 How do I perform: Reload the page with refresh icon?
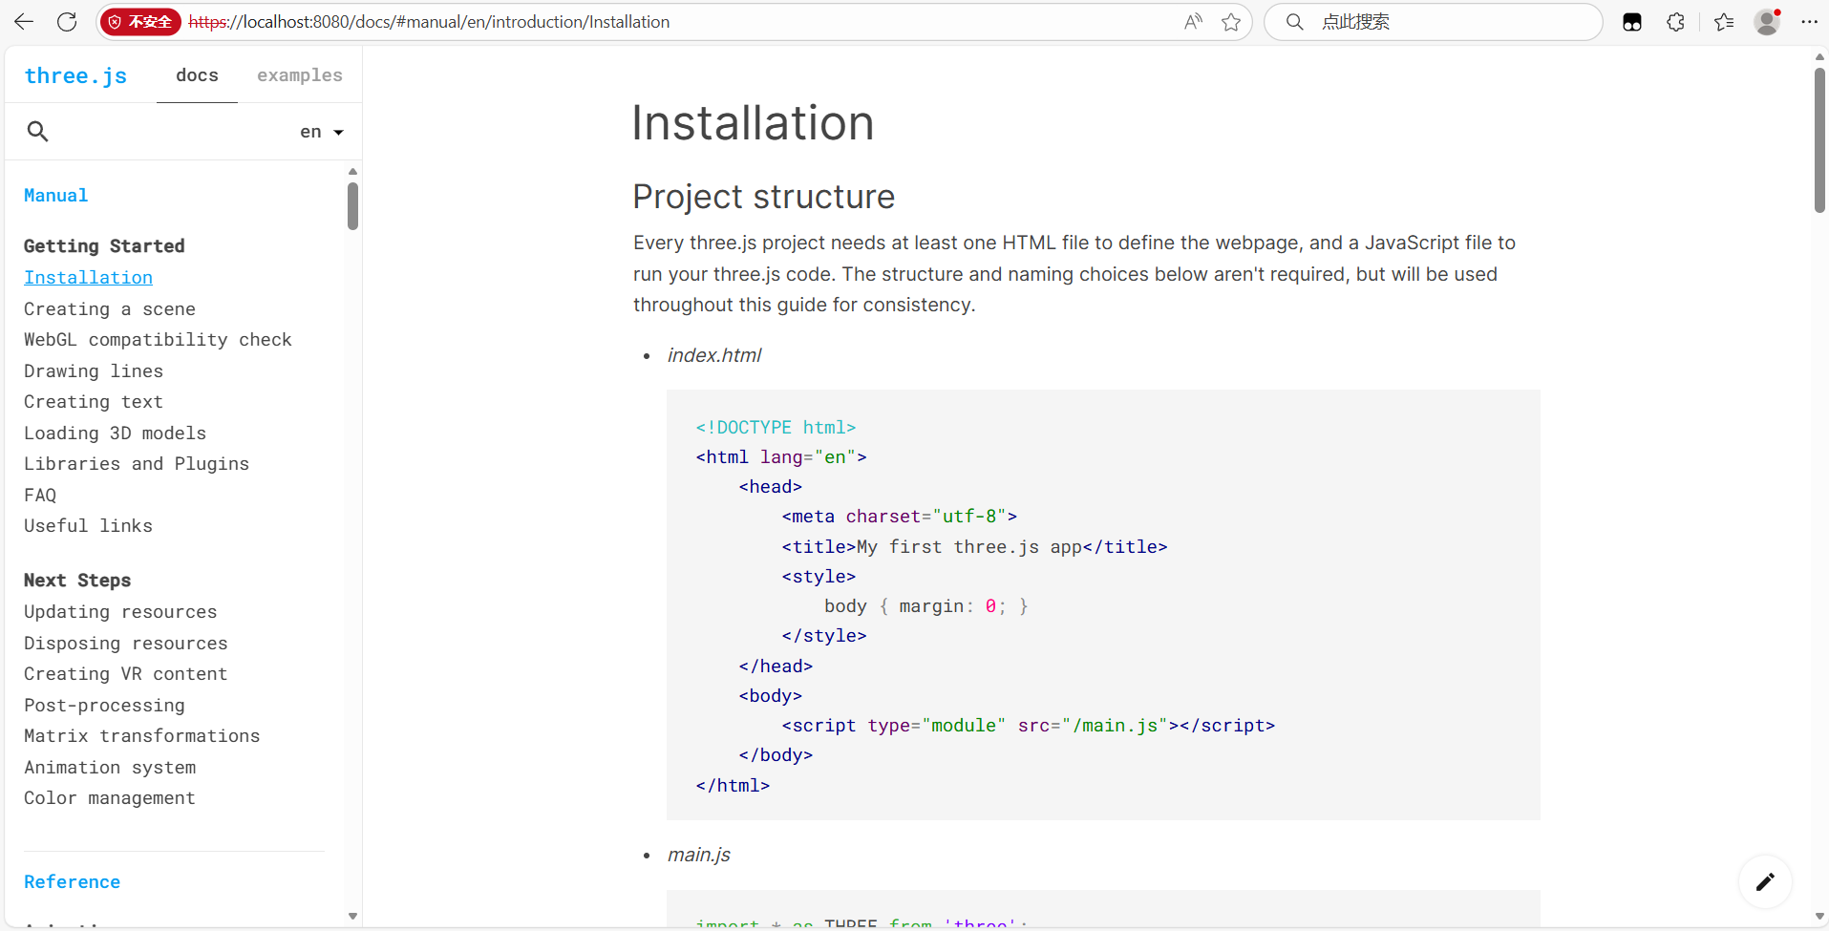pyautogui.click(x=67, y=22)
